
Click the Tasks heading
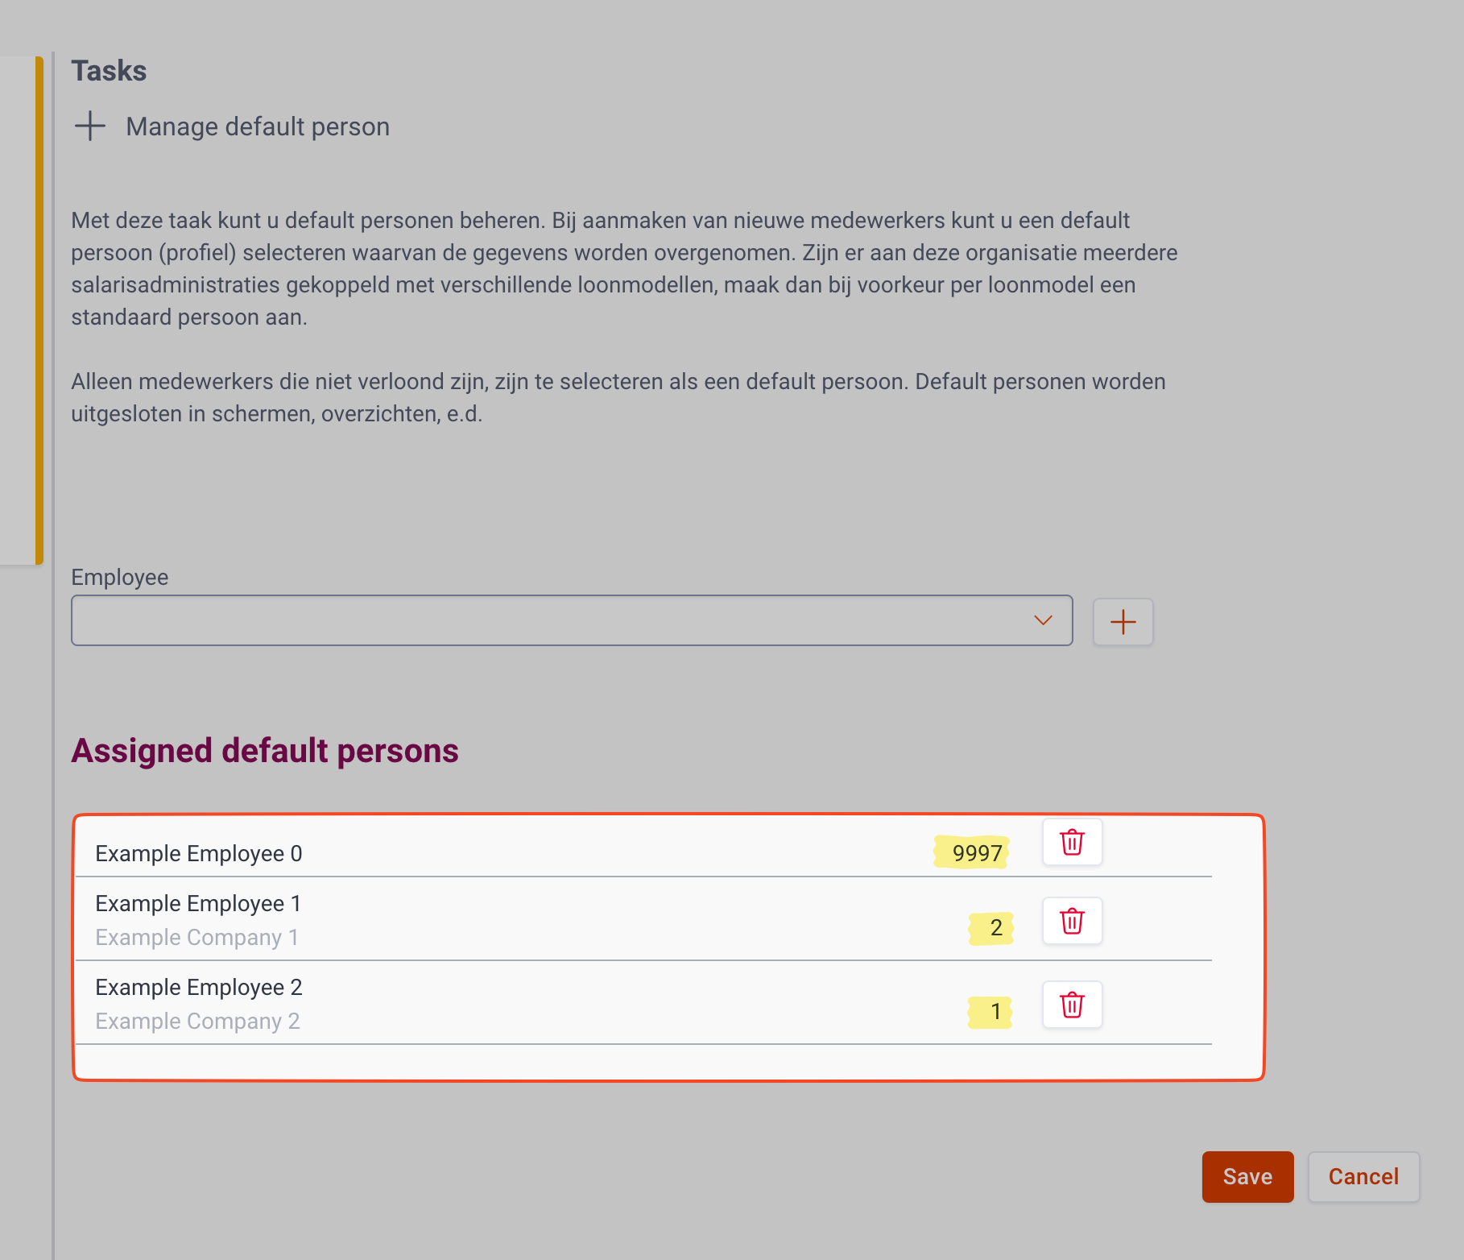click(109, 71)
